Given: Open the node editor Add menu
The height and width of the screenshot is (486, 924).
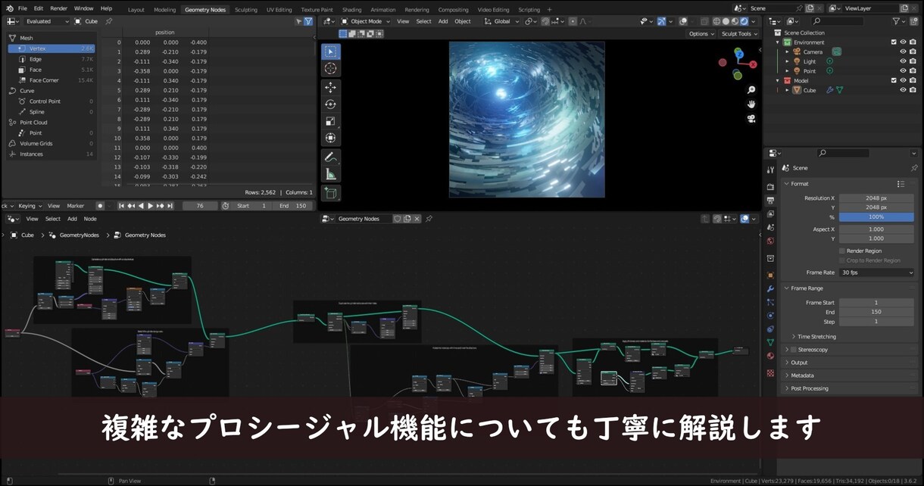Looking at the screenshot, I should pos(72,219).
